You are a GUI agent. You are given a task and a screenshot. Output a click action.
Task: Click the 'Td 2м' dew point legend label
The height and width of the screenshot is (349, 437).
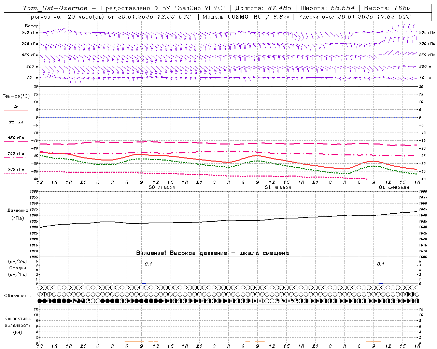(16, 122)
